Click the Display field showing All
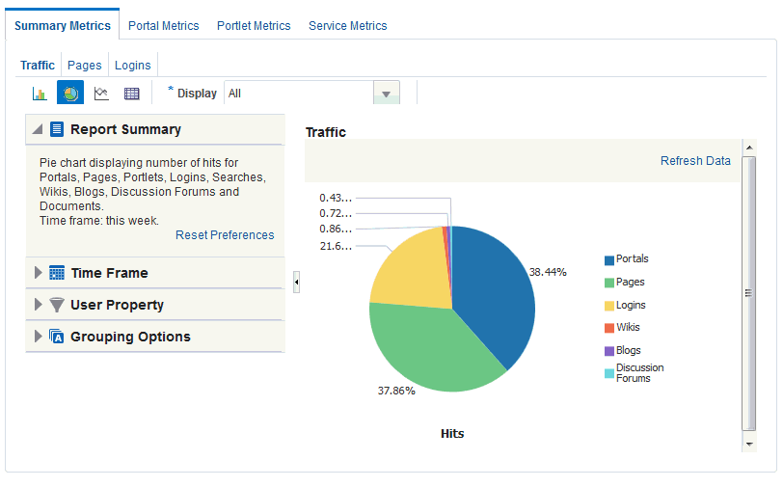This screenshot has width=783, height=487. coord(299,94)
